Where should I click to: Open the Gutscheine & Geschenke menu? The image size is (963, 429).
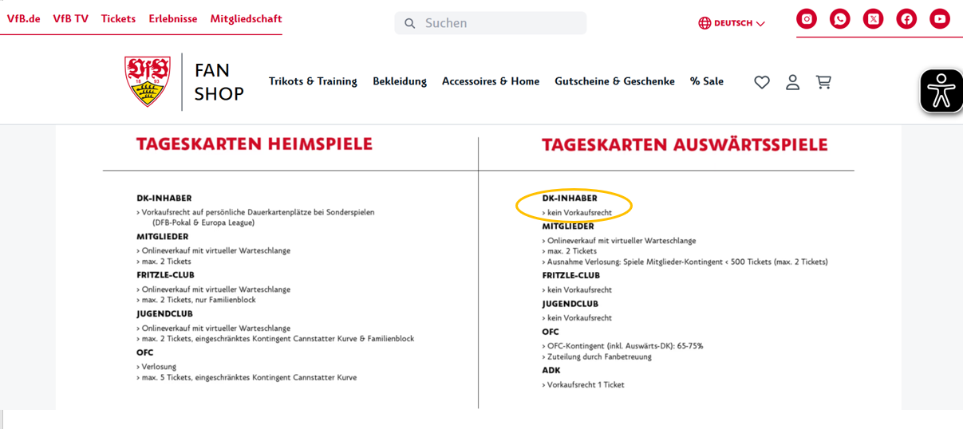pyautogui.click(x=614, y=81)
